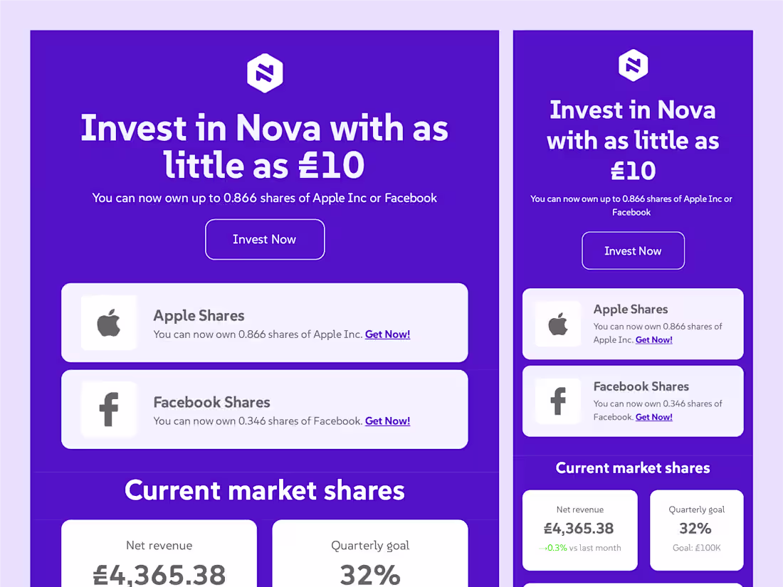Click Get Now in the mobile Facebook Shares card

click(653, 417)
